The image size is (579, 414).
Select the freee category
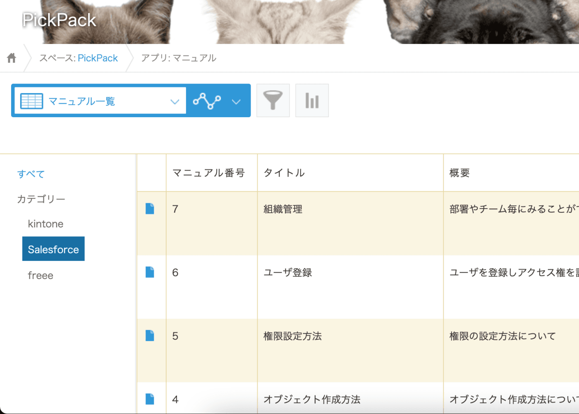(x=41, y=275)
